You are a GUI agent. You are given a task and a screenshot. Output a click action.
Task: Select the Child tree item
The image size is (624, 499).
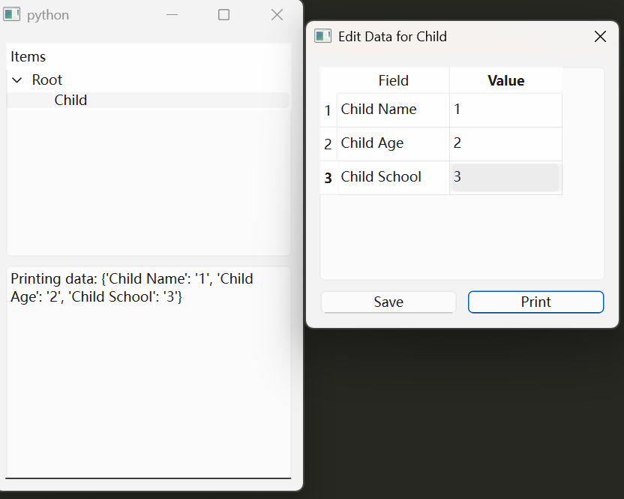[x=70, y=101]
